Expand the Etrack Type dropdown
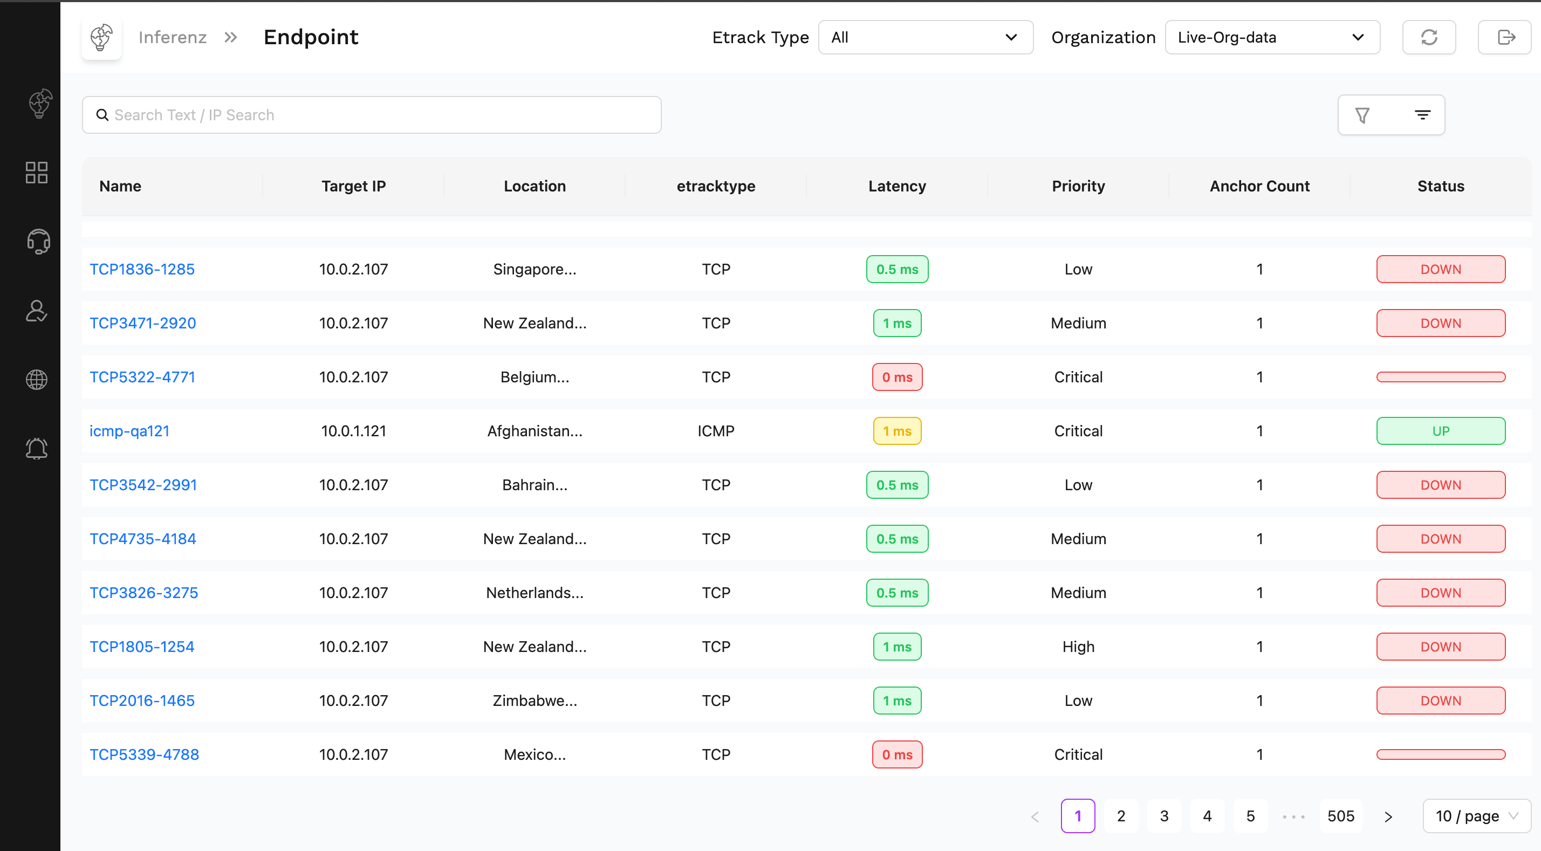1541x851 pixels. (x=925, y=37)
